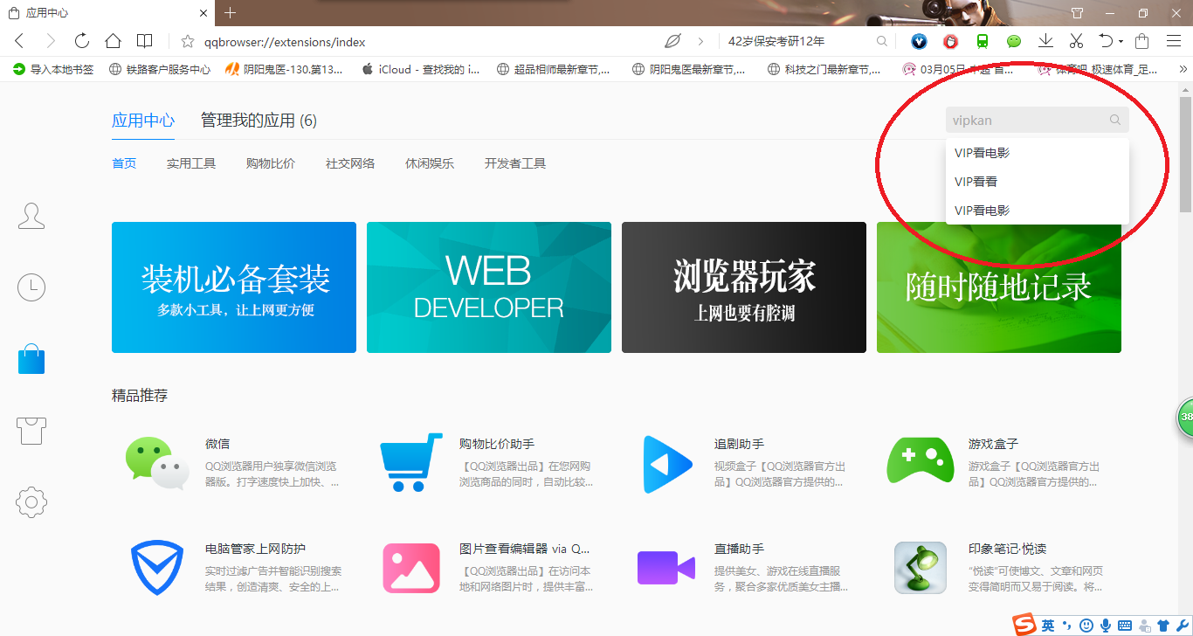
Task: Click the undo closed tab arrow
Action: coord(1106,41)
